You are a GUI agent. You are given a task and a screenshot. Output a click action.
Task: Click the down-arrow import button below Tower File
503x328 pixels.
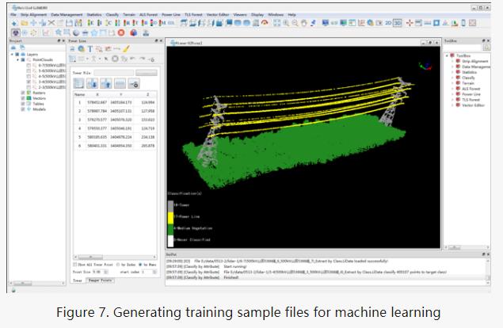click(x=93, y=83)
